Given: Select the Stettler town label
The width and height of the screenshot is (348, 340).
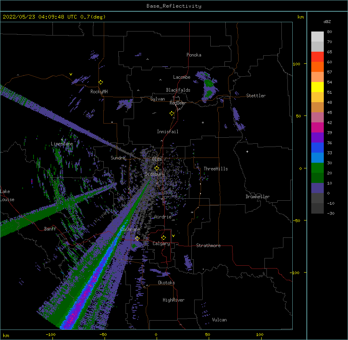Looking at the screenshot, I should click(x=256, y=96).
